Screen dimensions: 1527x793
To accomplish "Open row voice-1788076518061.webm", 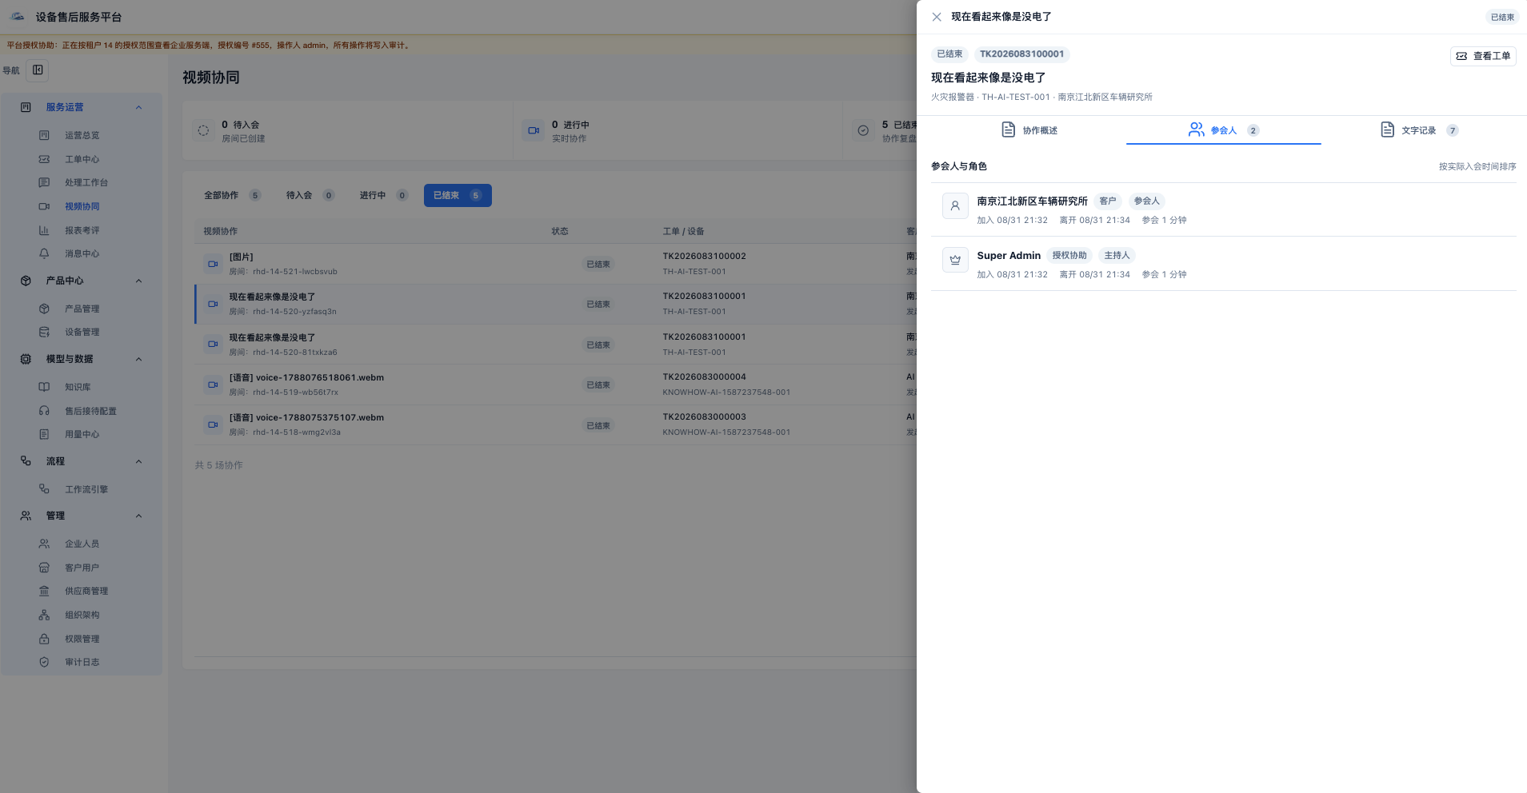I will [555, 385].
